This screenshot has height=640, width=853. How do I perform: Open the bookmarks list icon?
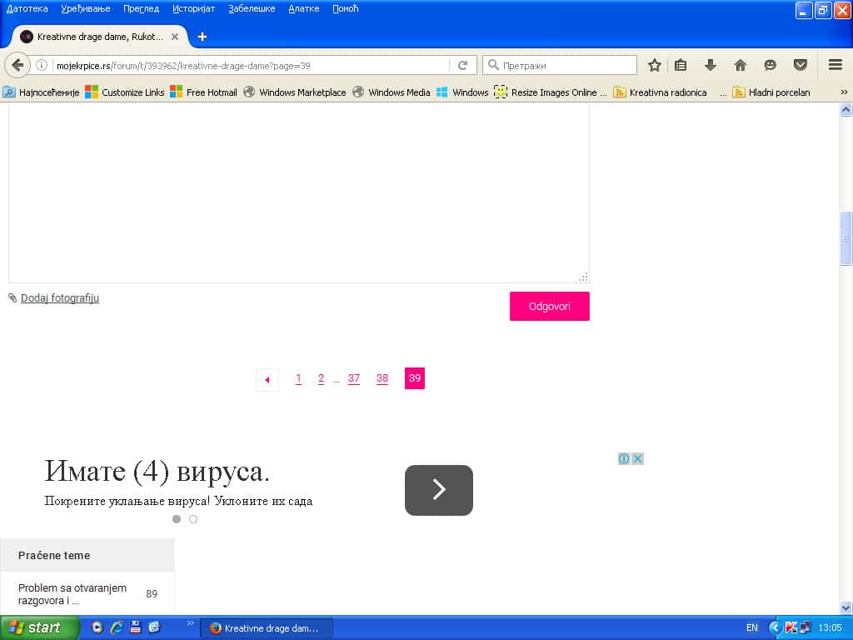680,65
